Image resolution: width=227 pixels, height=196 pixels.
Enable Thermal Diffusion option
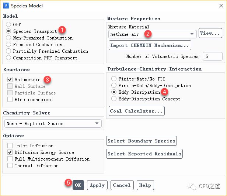[10, 166]
